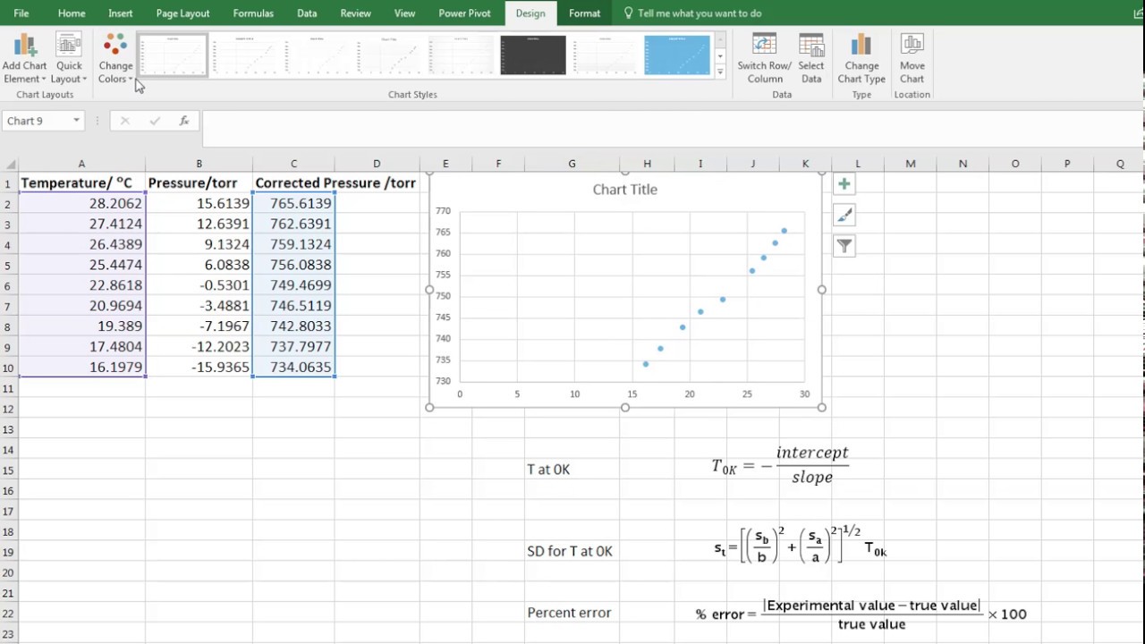The image size is (1145, 644).
Task: Click the Name Box showing Chart 9
Action: (38, 121)
